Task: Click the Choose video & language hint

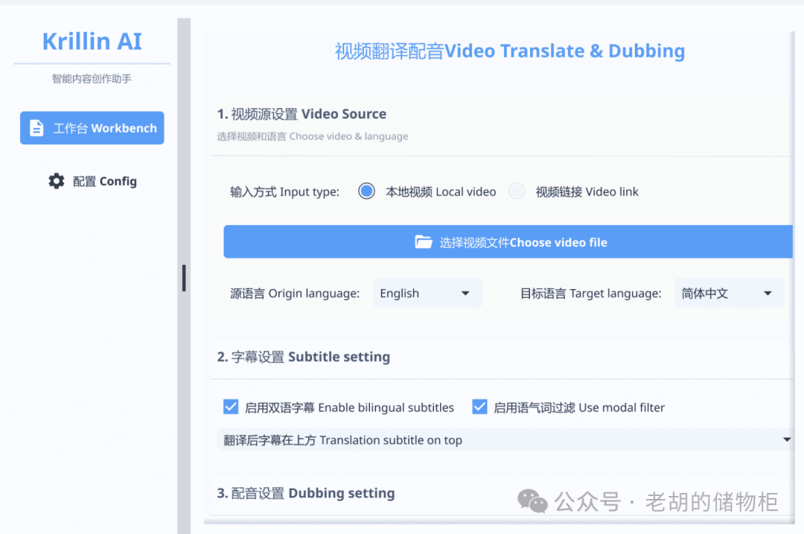Action: tap(312, 136)
